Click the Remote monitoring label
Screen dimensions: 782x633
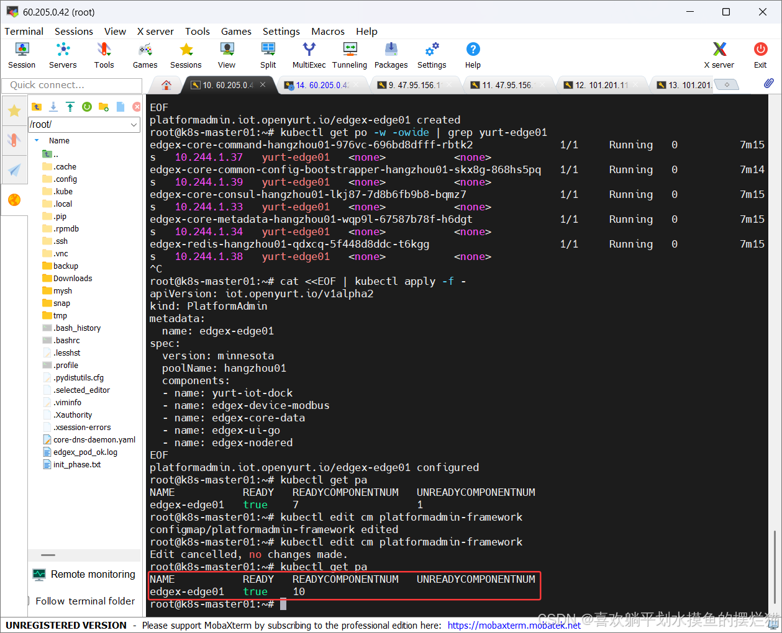(93, 575)
